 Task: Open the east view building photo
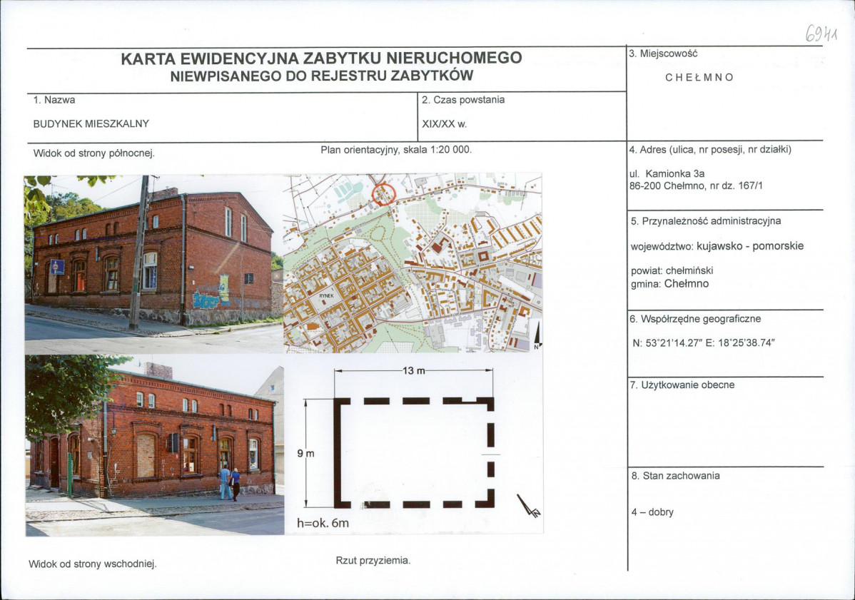(154, 445)
